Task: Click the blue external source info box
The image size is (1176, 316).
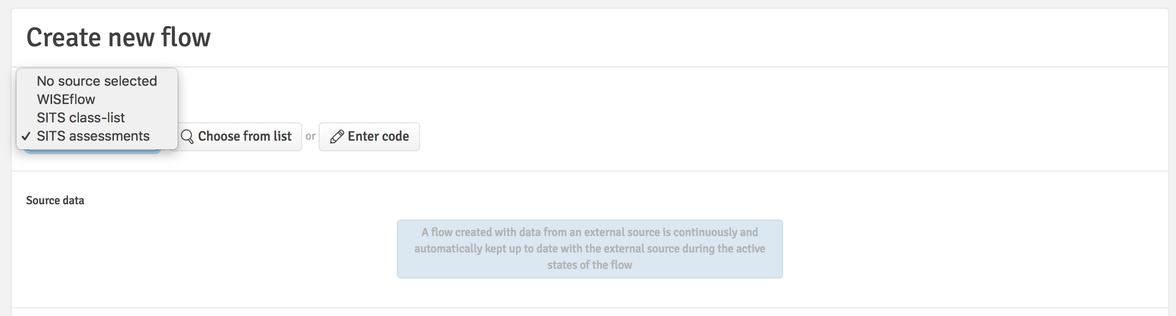Action: [x=589, y=249]
